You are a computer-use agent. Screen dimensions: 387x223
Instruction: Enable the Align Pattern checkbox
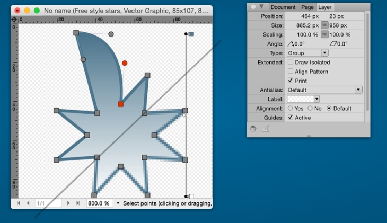point(291,72)
